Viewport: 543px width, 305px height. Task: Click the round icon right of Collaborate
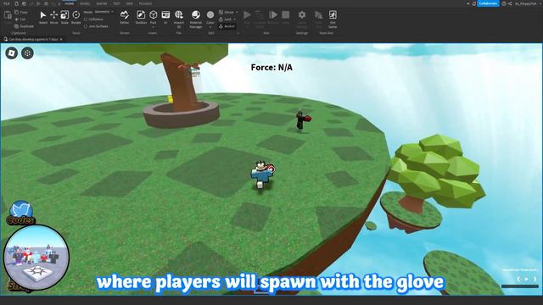tap(504, 3)
